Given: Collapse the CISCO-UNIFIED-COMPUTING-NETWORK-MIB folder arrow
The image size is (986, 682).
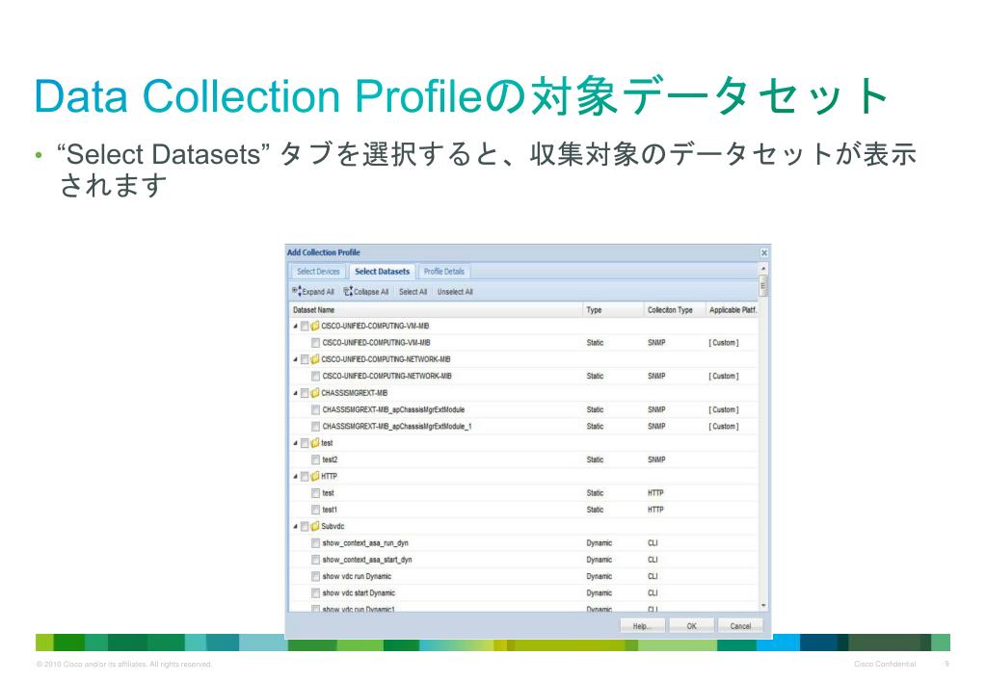Looking at the screenshot, I should coord(296,359).
